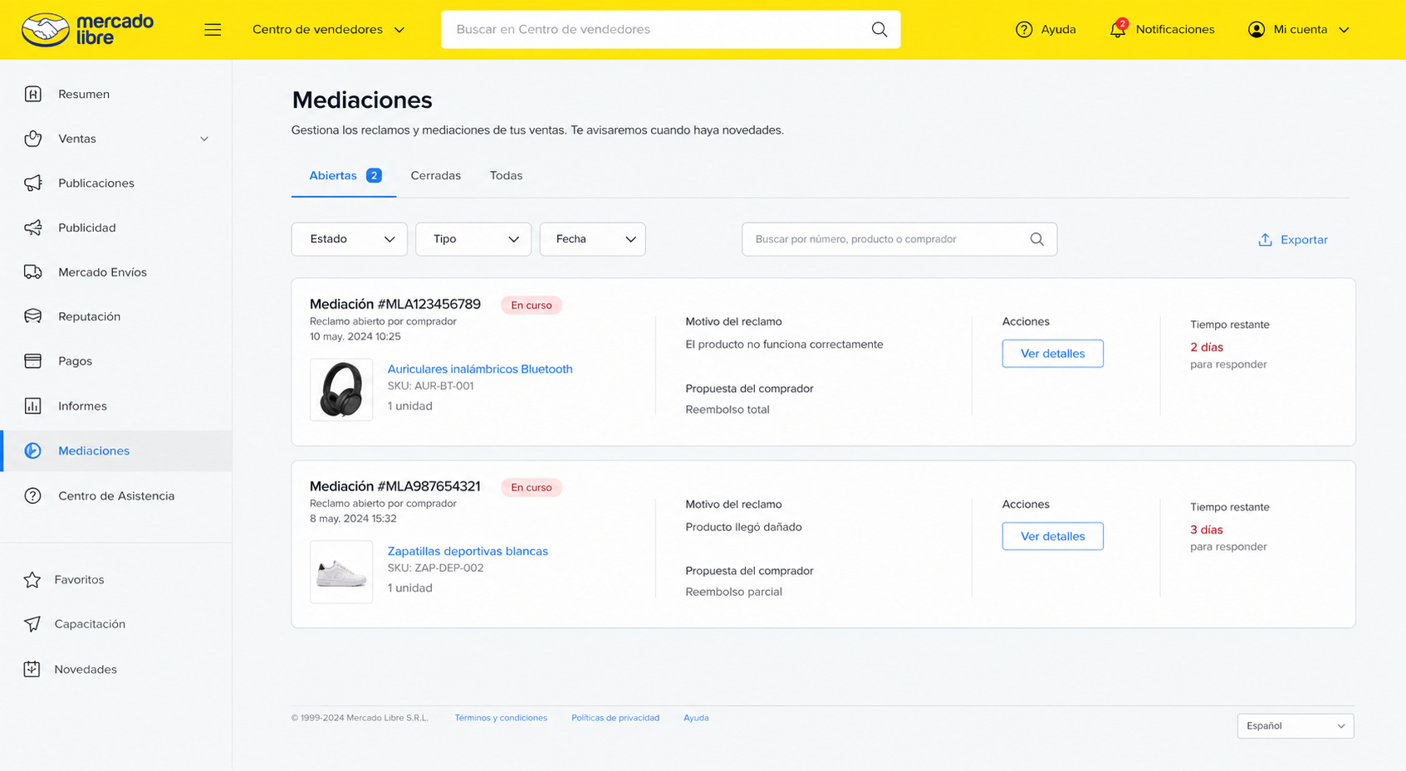Switch to the Abiertas tab
The height and width of the screenshot is (771, 1406).
point(344,176)
